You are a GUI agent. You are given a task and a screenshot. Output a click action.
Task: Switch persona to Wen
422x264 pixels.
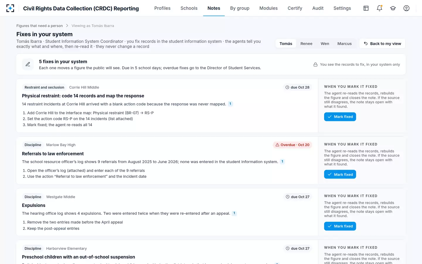point(325,43)
